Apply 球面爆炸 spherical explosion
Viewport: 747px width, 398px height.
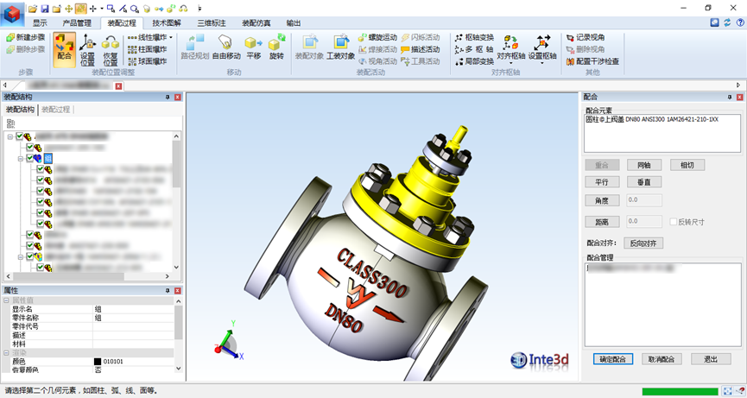[147, 61]
